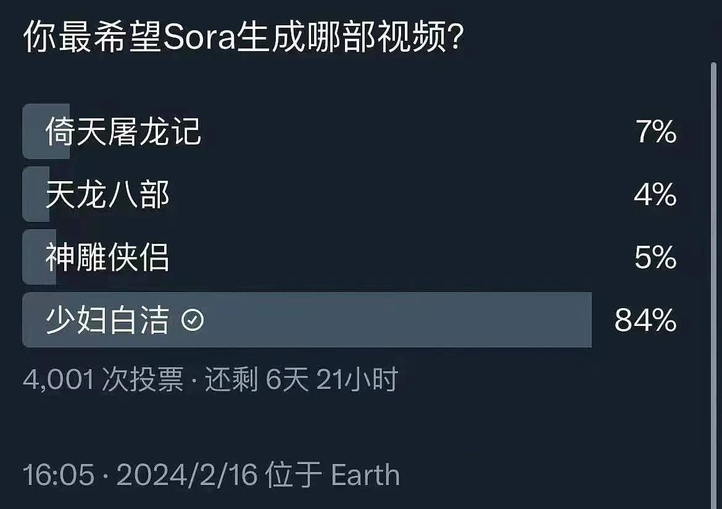This screenshot has width=722, height=509.
Task: Open the Earth location tag
Action: [x=365, y=476]
